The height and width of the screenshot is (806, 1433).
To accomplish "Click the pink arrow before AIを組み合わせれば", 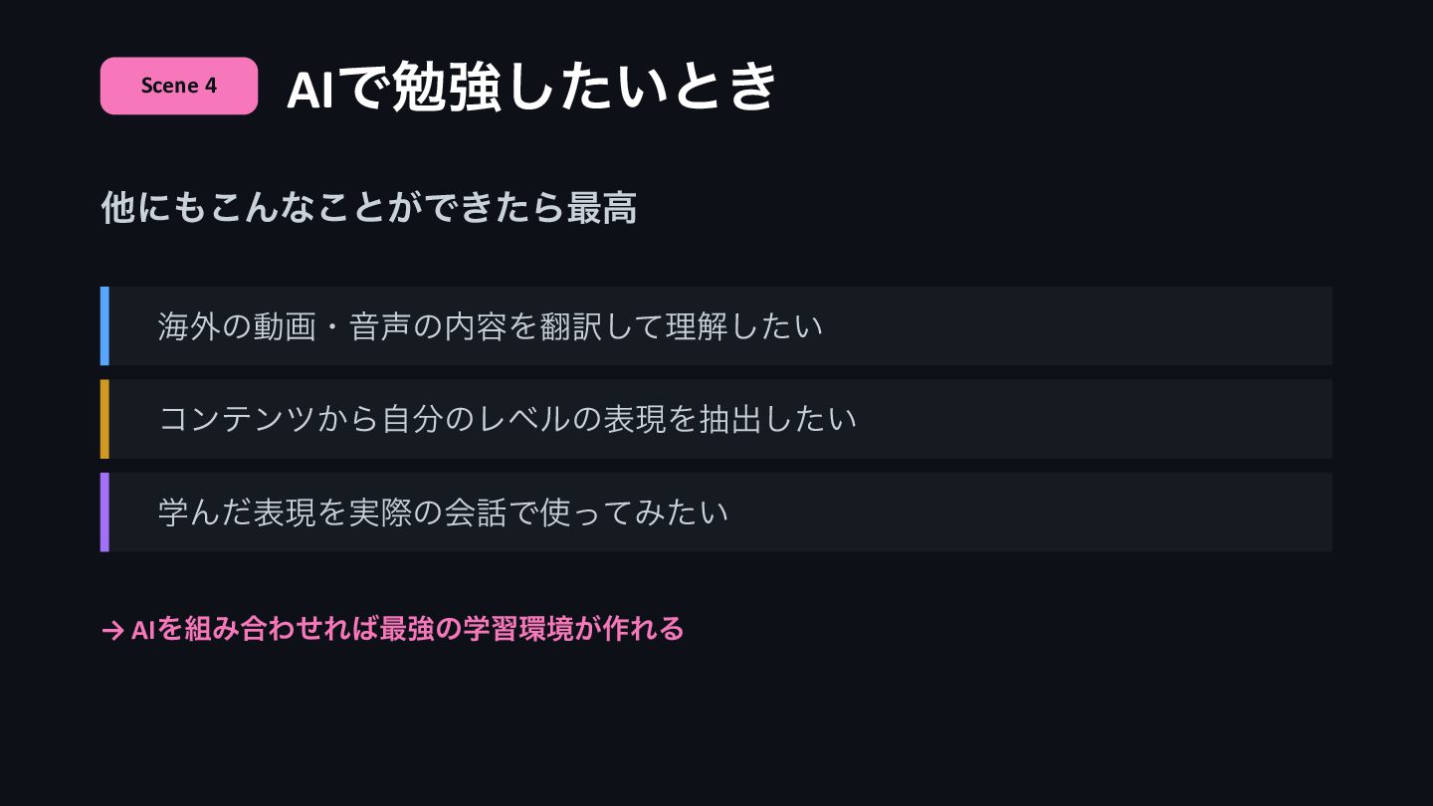I will [112, 630].
